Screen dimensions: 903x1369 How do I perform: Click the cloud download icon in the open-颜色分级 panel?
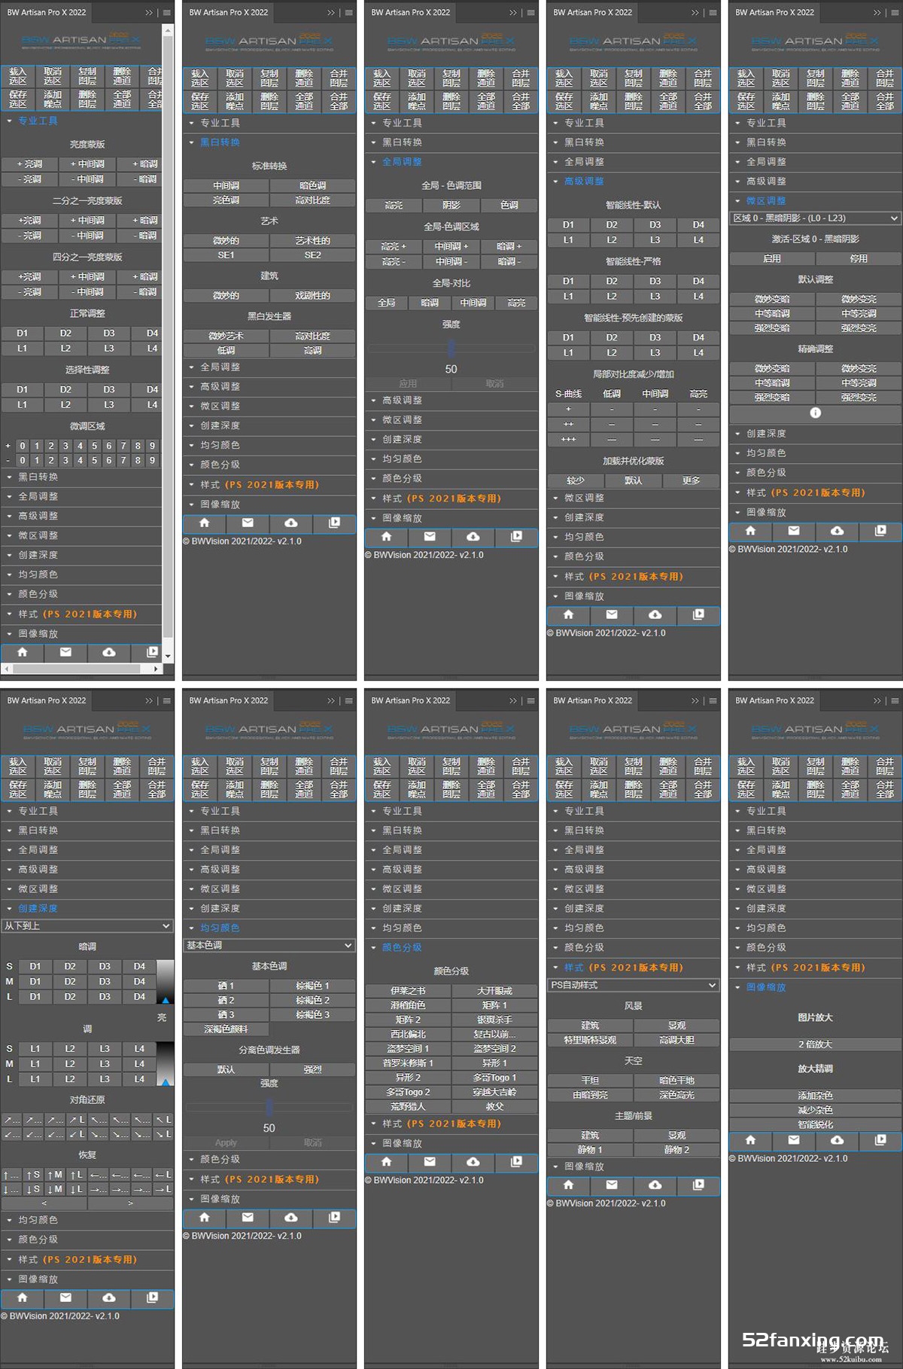coord(473,1161)
